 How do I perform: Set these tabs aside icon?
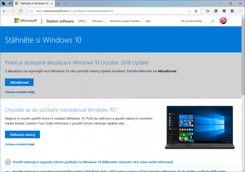point(10,3)
